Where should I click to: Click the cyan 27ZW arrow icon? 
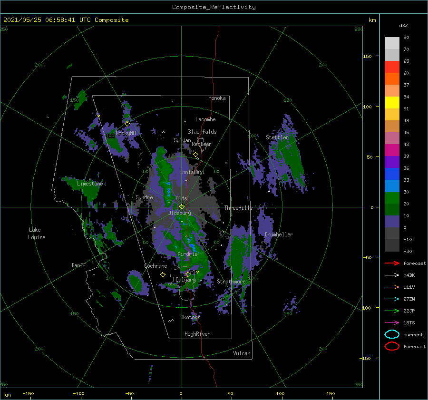click(392, 299)
